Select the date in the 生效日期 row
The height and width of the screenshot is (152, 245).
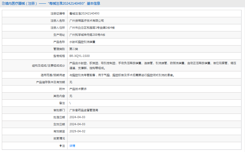(77, 124)
